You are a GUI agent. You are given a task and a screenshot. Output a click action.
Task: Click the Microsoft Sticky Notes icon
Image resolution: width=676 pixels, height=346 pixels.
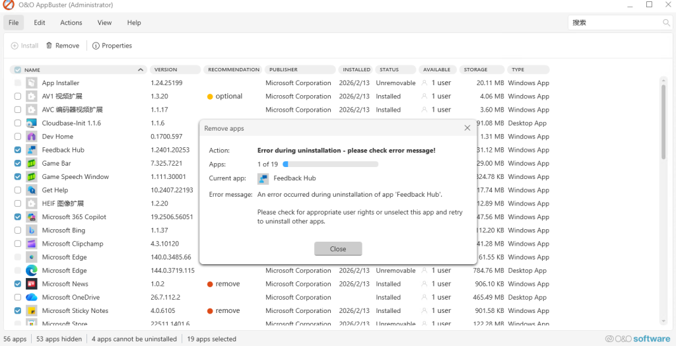coord(31,311)
